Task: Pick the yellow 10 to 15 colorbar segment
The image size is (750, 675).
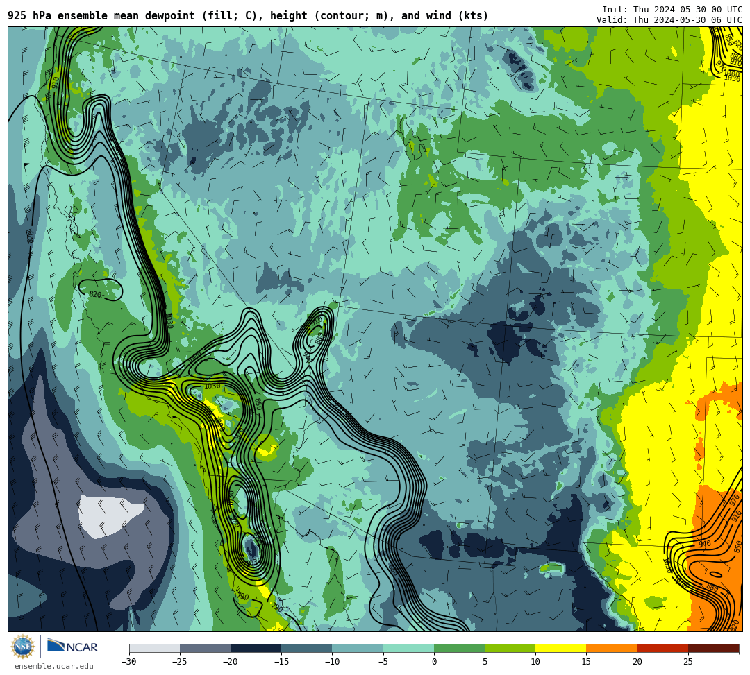Action: click(x=561, y=648)
